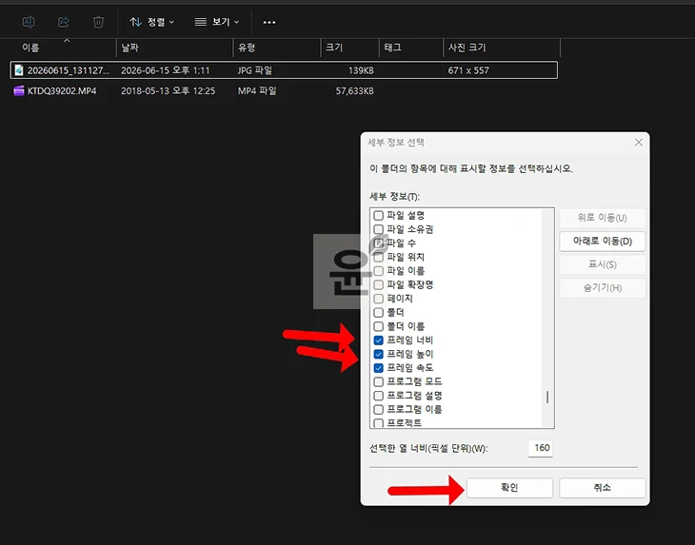695x545 pixels.
Task: Check the 파일 설명 checkbox
Action: pos(379,216)
